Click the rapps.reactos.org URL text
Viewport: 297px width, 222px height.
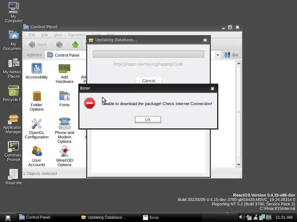[148, 64]
